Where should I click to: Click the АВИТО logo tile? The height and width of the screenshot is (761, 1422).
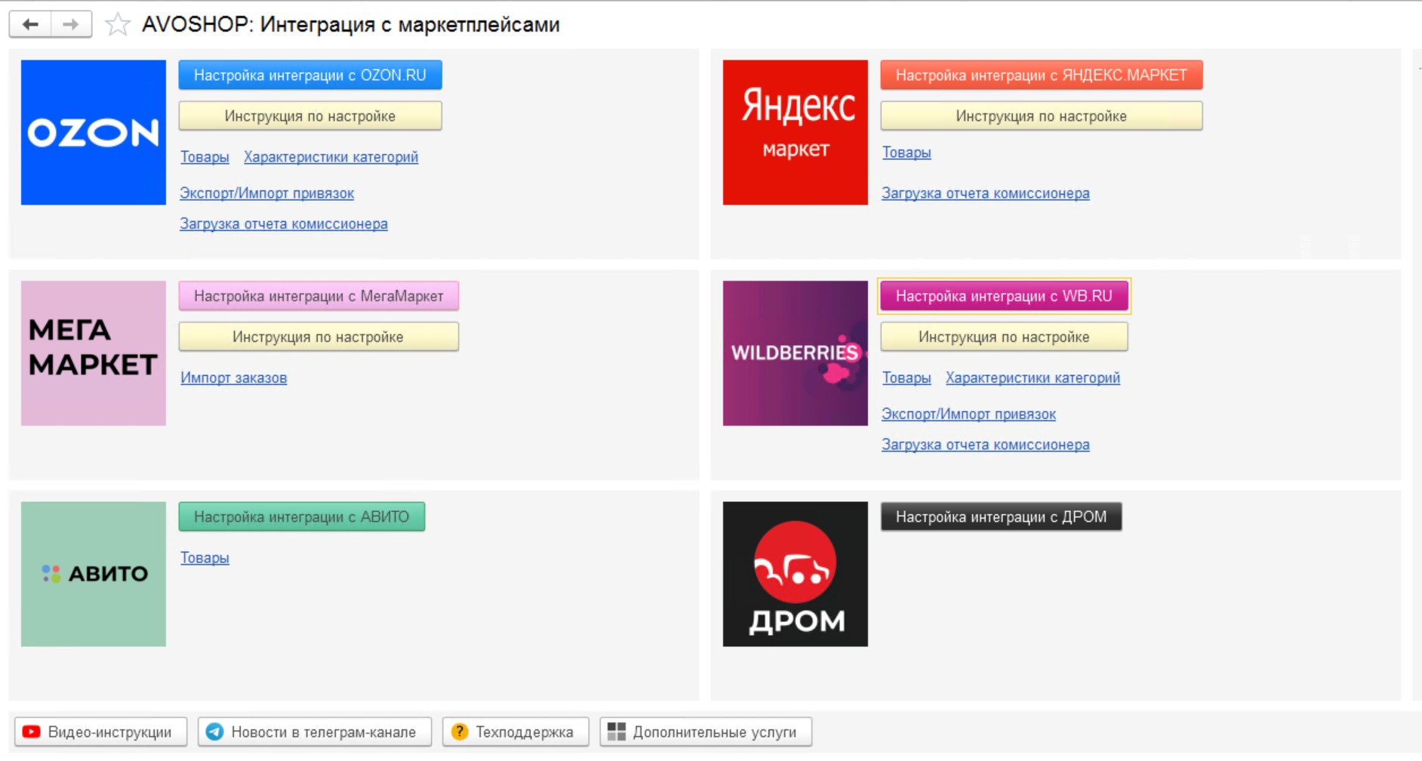point(94,574)
